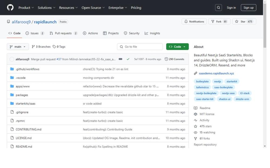Image resolution: width=270 pixels, height=168 pixels.
Task: Open the search magnifier icon button
Action: coord(218,8)
